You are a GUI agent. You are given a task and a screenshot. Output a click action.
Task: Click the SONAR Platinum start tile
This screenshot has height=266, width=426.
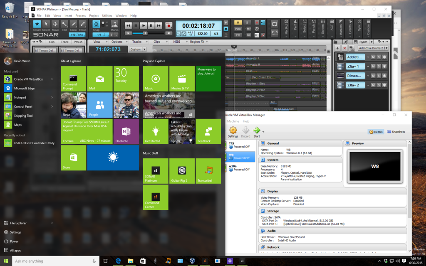click(x=156, y=171)
